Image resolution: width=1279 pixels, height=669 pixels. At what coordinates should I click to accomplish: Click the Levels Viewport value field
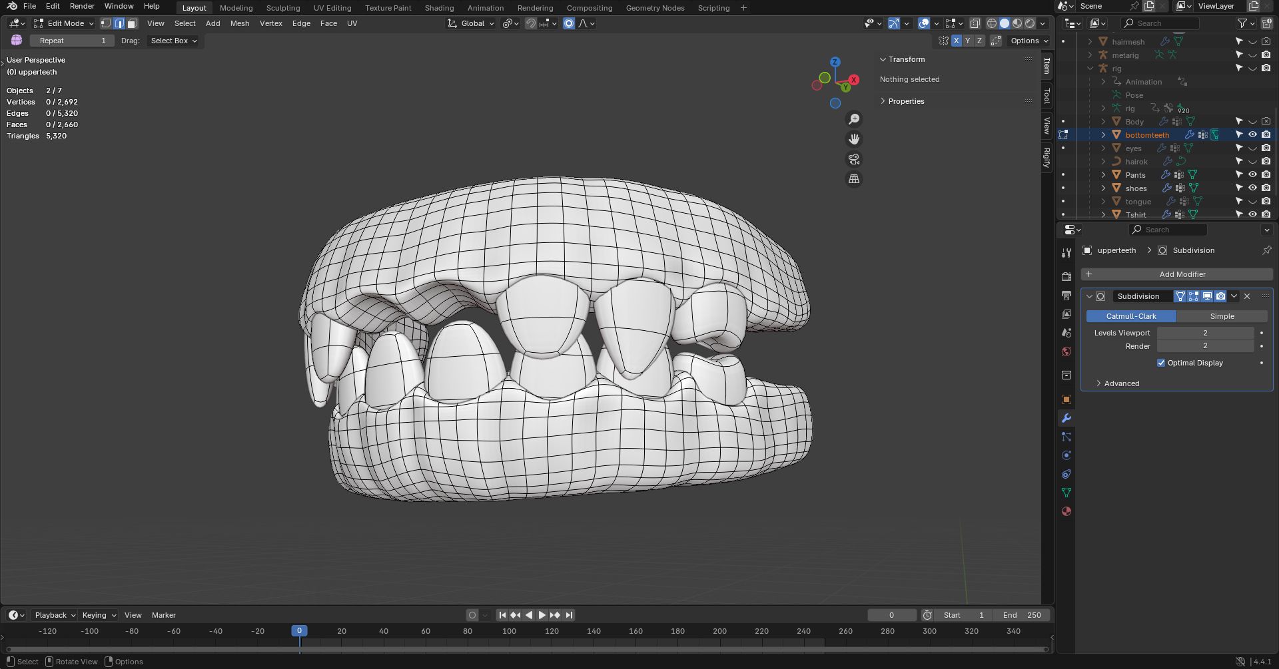click(x=1204, y=333)
